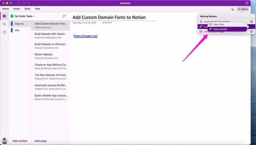This screenshot has height=145, width=256.
Task: Click the date Saturday, June 13, 2020
Action: 84,23
